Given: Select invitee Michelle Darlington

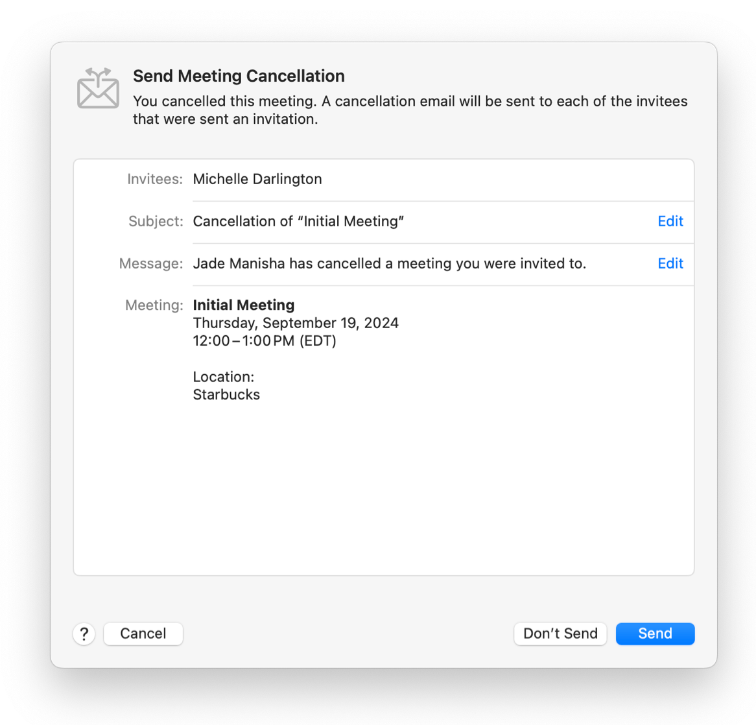Looking at the screenshot, I should (257, 179).
